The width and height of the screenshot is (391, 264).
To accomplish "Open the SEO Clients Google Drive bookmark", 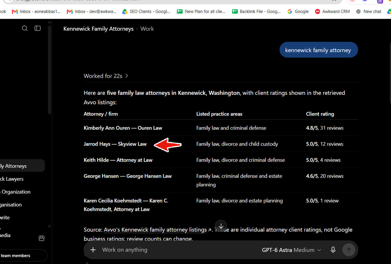I will [x=146, y=12].
